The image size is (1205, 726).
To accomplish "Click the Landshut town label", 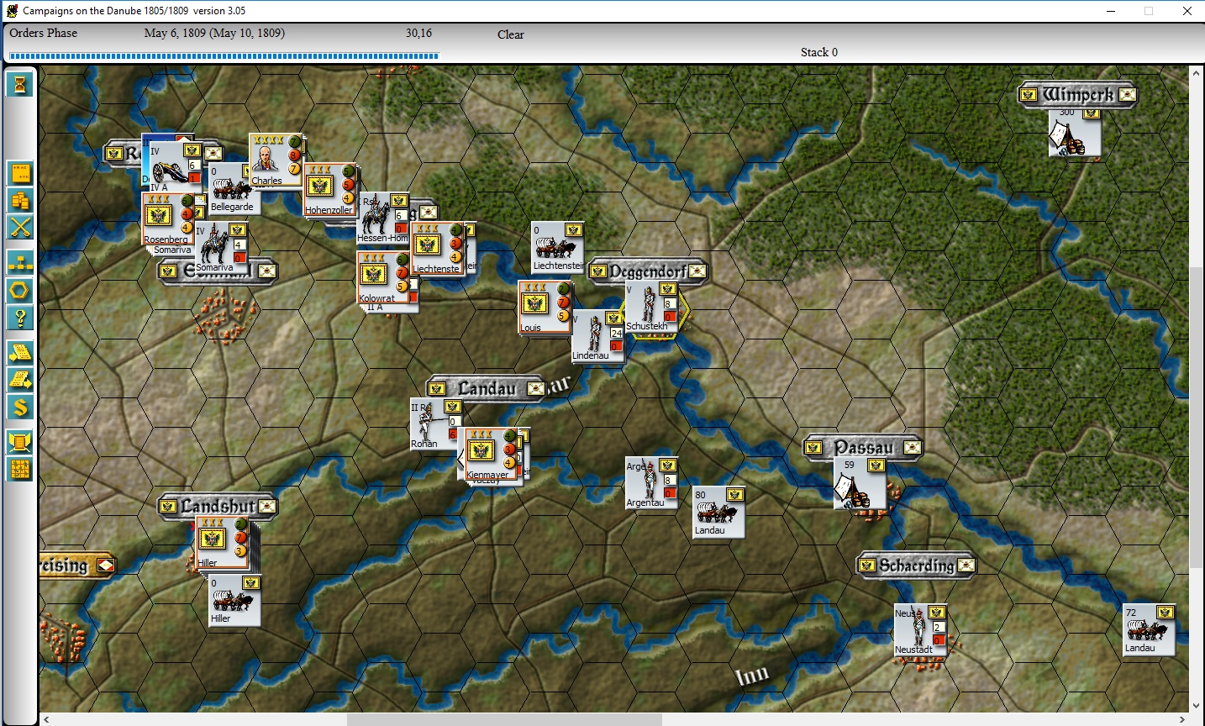I will point(218,506).
